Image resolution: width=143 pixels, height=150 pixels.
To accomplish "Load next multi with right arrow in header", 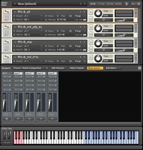I will click(x=85, y=4).
